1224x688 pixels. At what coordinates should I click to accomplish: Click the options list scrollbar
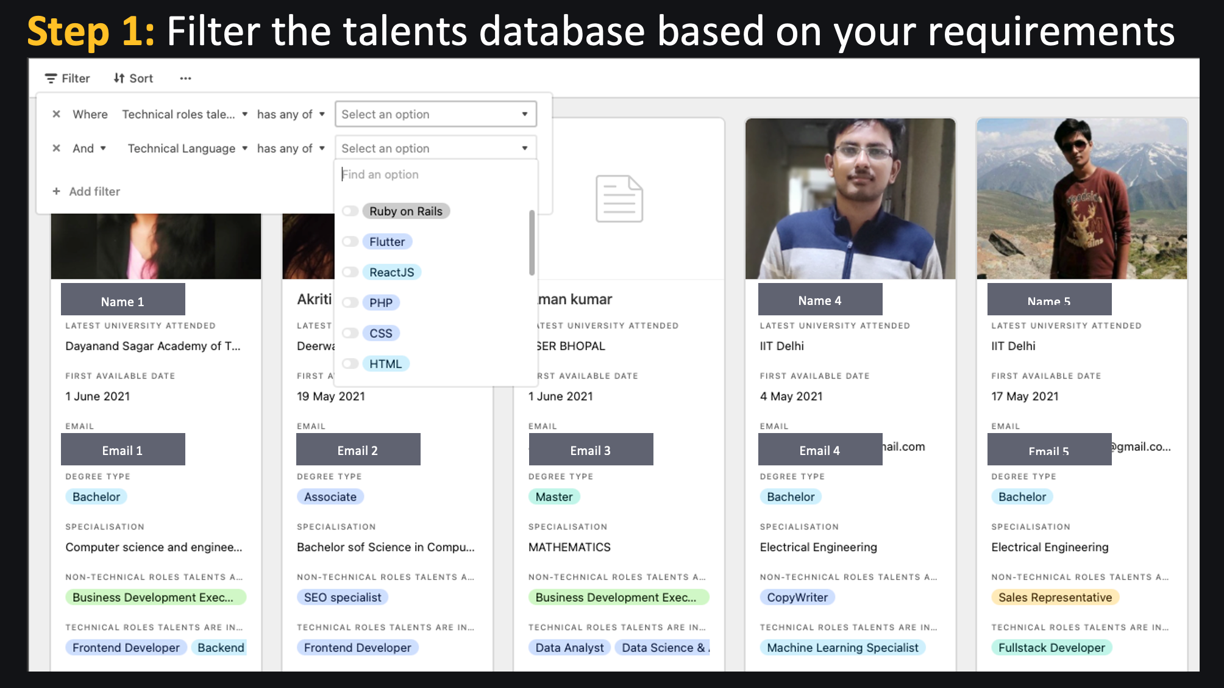532,243
